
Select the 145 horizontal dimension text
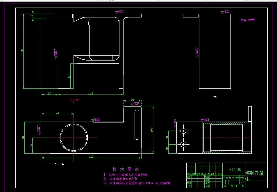(90, 93)
